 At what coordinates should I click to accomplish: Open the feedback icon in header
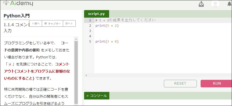pyautogui.click(x=201, y=4)
